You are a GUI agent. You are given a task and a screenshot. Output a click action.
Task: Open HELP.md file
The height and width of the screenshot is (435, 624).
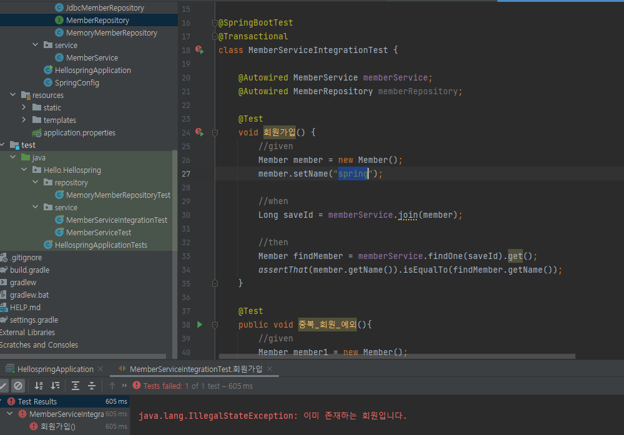point(21,307)
